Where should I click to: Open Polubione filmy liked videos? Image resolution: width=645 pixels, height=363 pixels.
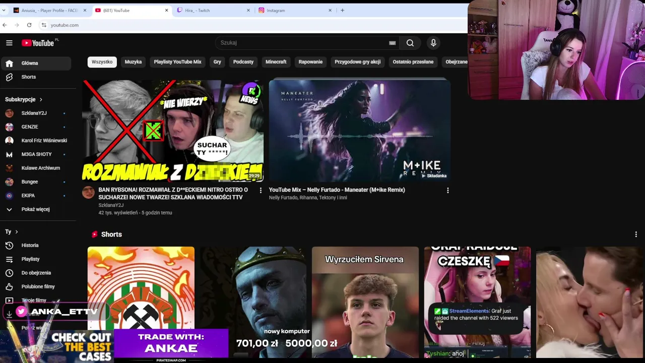(35, 286)
